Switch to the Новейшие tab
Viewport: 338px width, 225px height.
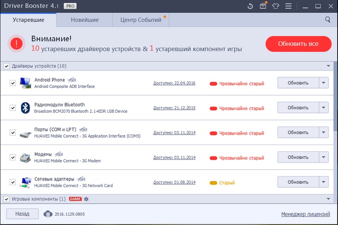84,20
